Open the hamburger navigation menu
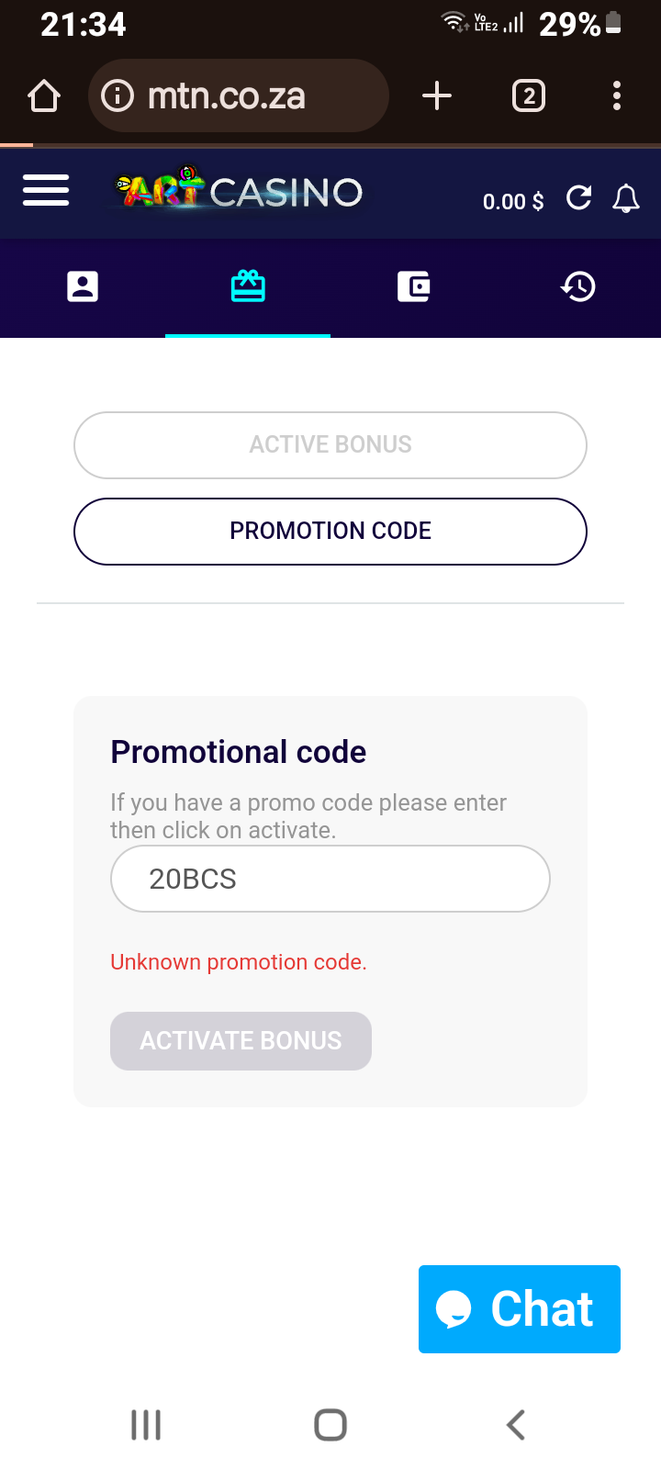Screen dimensions: 661x1469 [46, 190]
